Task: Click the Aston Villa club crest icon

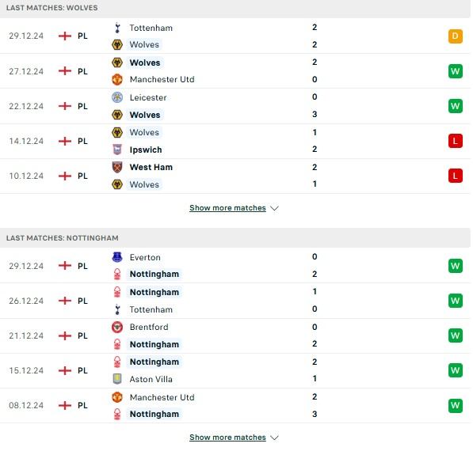Action: coord(117,379)
